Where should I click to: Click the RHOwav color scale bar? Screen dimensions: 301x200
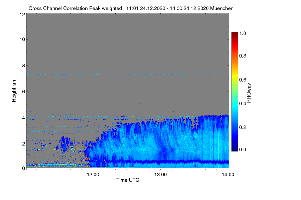[235, 91]
